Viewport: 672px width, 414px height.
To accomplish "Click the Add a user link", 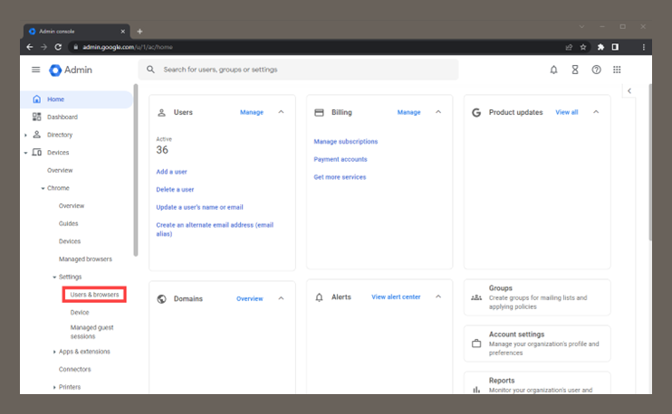I will tap(171, 172).
